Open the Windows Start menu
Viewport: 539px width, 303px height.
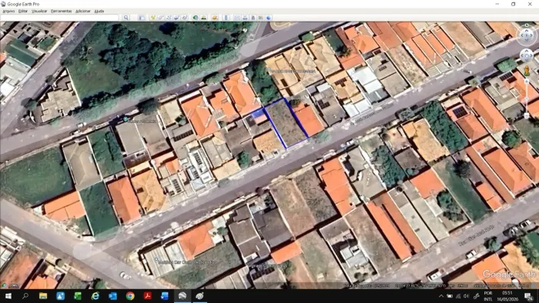pos(8,296)
